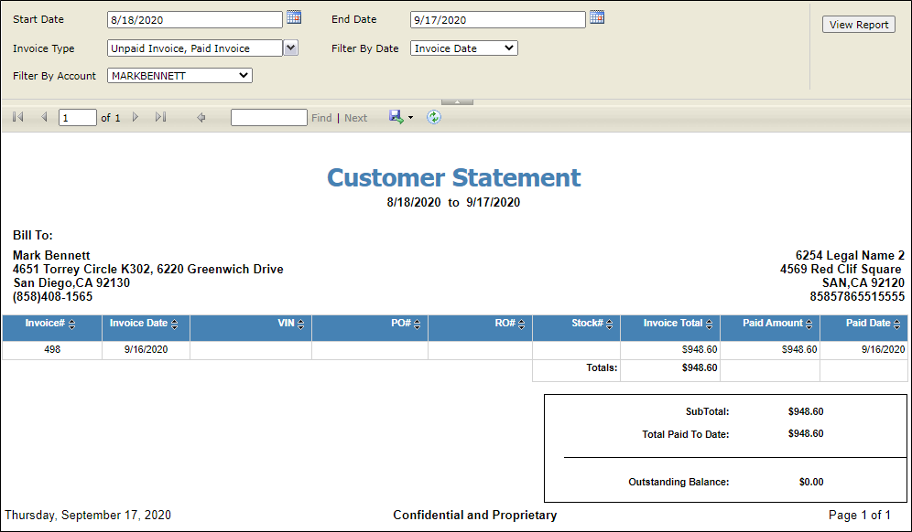Open the Filter By Date dropdown

click(464, 48)
